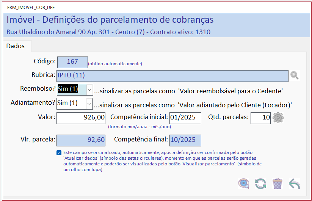The image size is (312, 201).
Task: Click the Competência final field 10/2025
Action: 185,140
